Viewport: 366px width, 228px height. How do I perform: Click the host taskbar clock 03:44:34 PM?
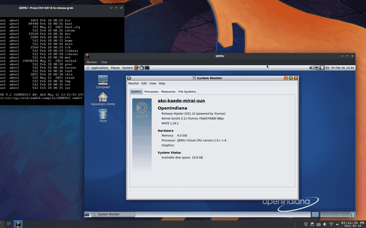353,224
